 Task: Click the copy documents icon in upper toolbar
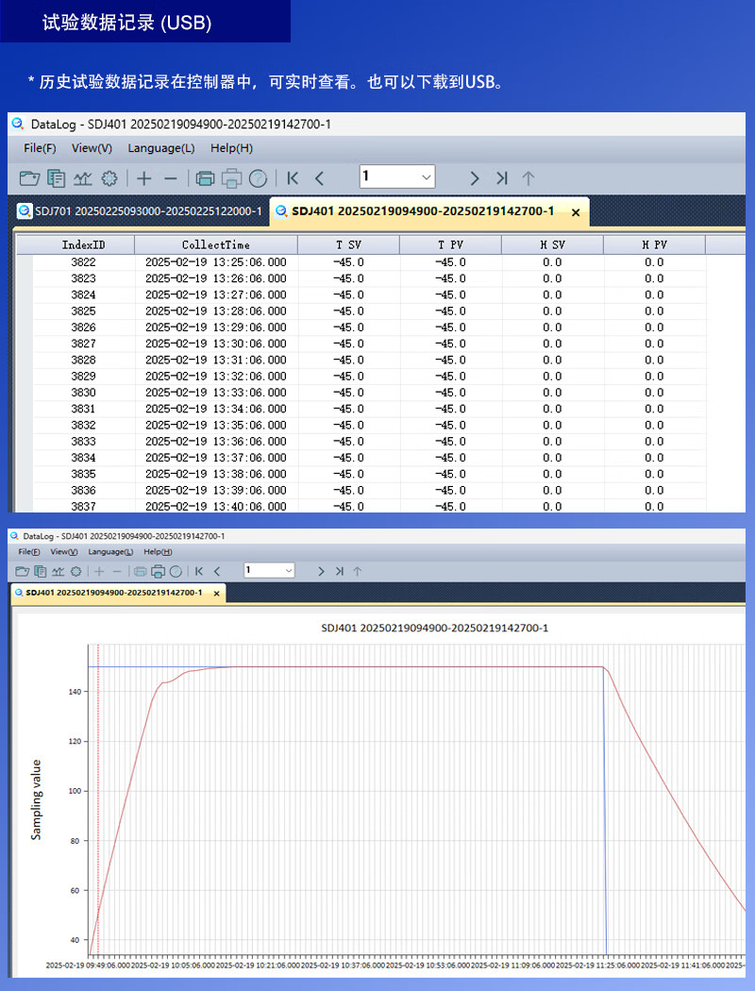(x=57, y=178)
